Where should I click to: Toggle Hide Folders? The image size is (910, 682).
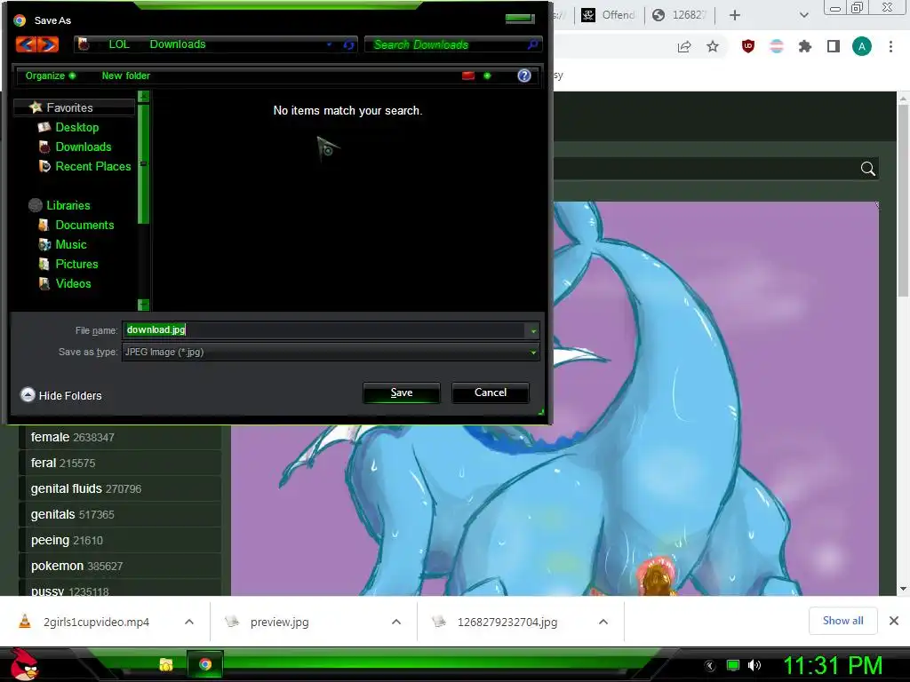click(61, 395)
